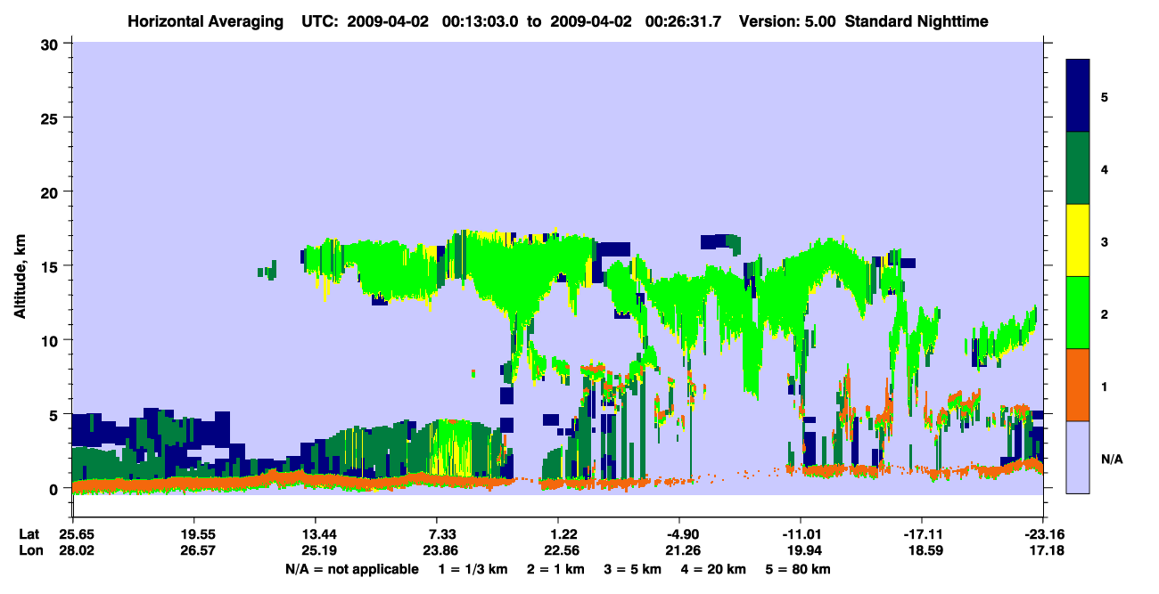This screenshot has width=1159, height=594.
Task: Click the bright green level 2 colorbar segment
Action: coord(1078,313)
